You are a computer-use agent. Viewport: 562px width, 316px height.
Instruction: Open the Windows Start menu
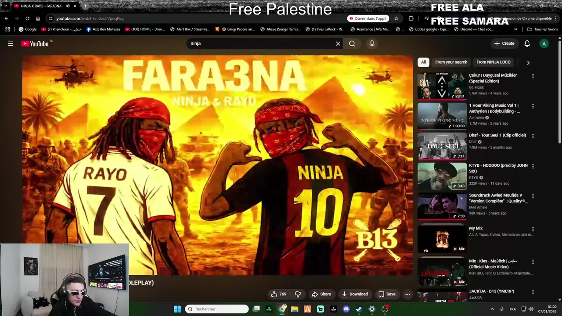tap(177, 309)
